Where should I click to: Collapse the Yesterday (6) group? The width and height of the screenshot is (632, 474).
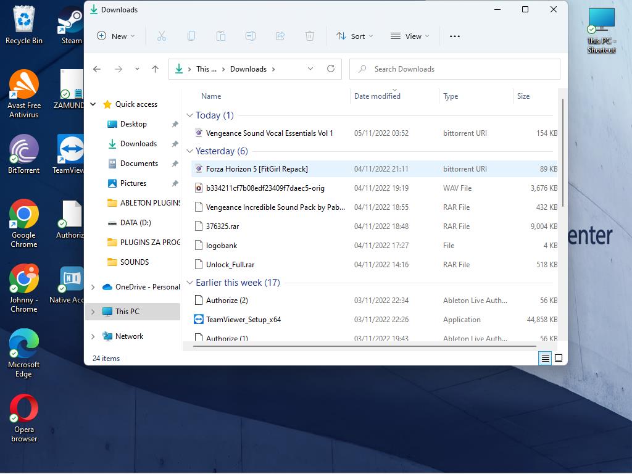tap(190, 151)
